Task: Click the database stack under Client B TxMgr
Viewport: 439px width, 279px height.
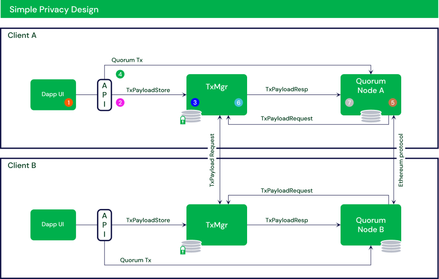Action: click(192, 246)
